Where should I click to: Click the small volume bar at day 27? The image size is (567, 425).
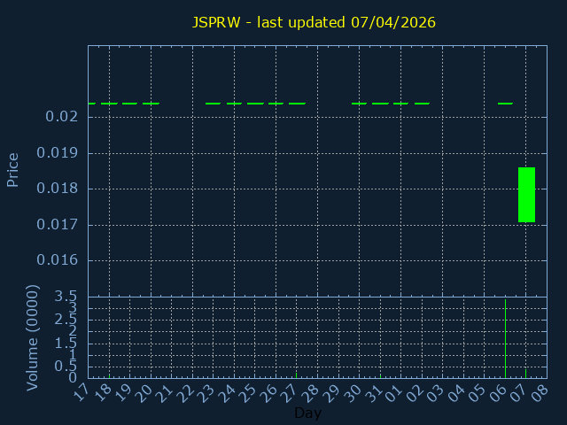(297, 375)
